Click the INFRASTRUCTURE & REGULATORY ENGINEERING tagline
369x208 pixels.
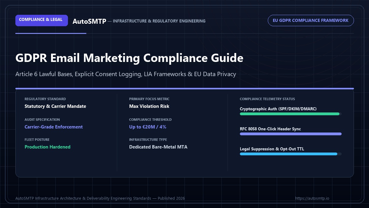click(159, 21)
